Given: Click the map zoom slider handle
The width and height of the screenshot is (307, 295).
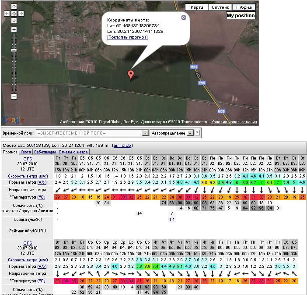Looking at the screenshot, I should coord(14,50).
